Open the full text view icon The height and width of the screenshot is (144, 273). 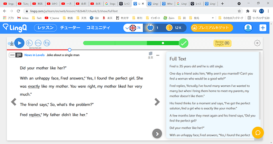pyautogui.click(x=150, y=55)
